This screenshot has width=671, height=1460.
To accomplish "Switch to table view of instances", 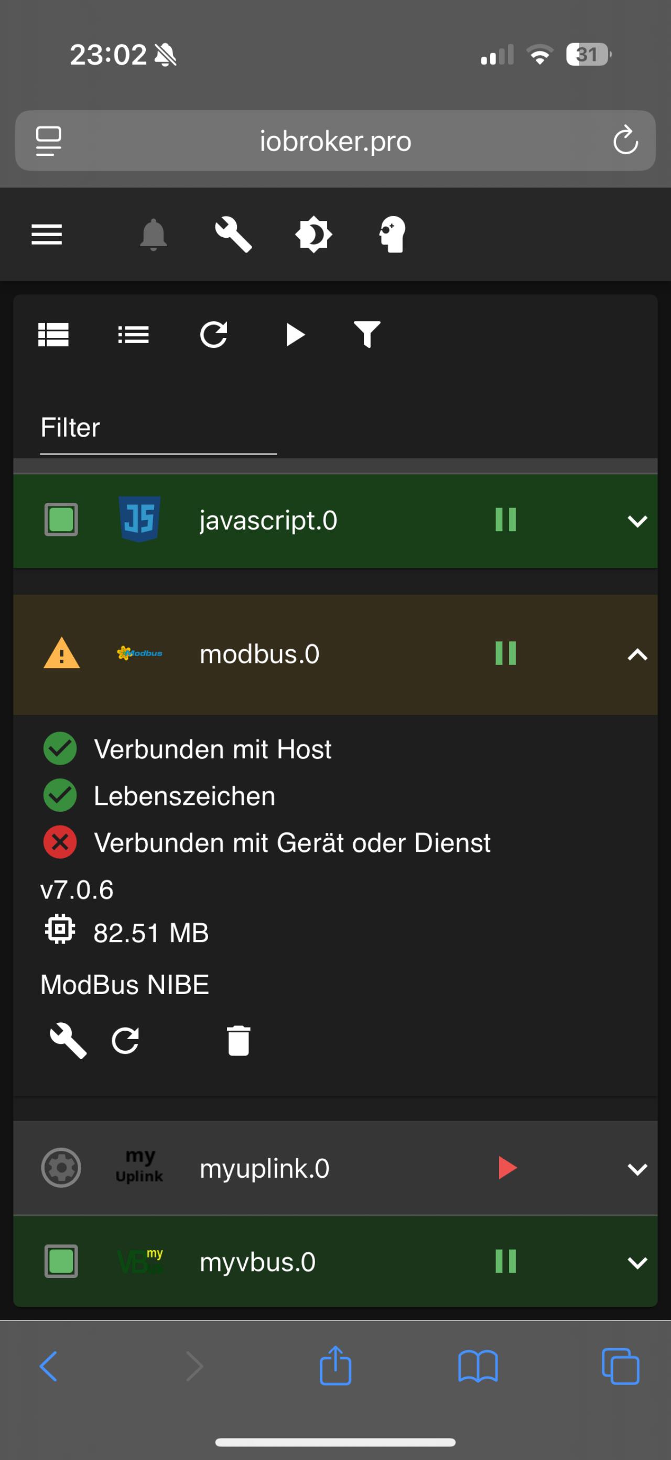I will [x=53, y=334].
